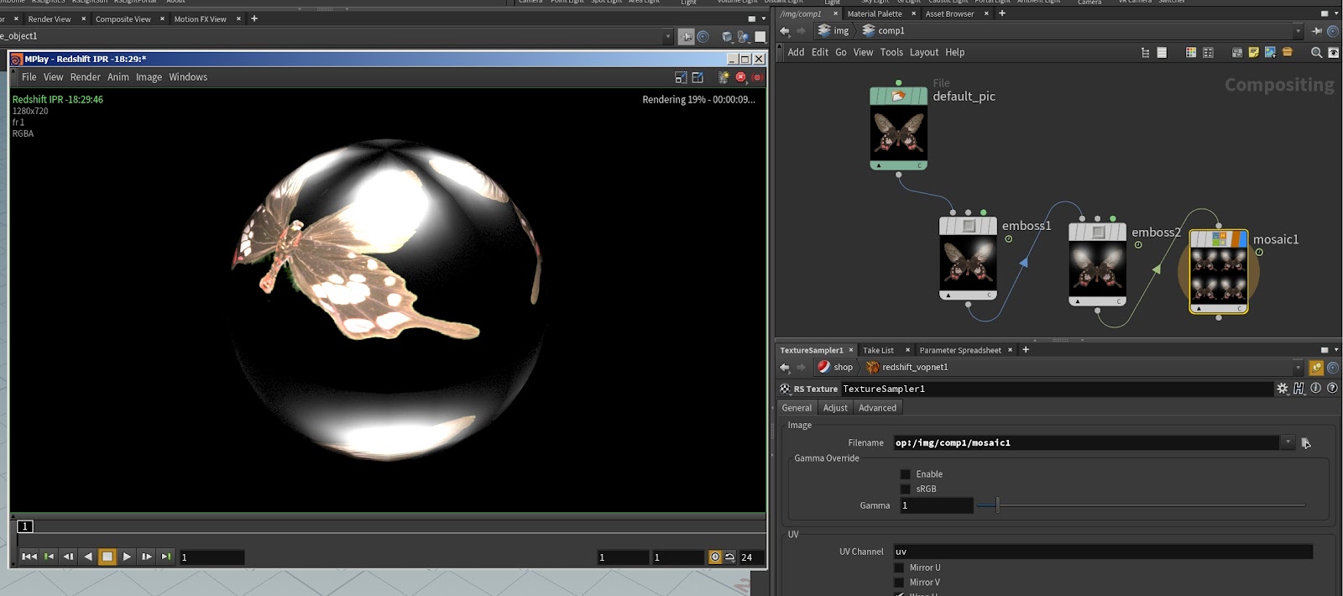
Task: Toggle the parameter pane pin button
Action: click(x=1316, y=368)
